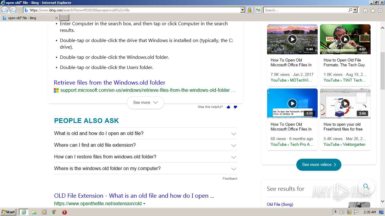385x216 pixels.
Task: Click 'How to Open Old File Formats: The Tech Guy' title
Action: click(x=344, y=63)
